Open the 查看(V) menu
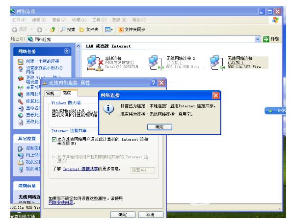 59,20
